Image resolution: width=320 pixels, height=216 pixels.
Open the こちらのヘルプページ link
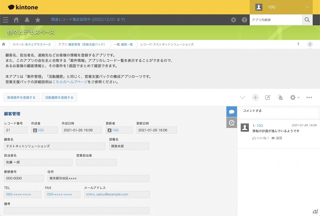point(70,82)
